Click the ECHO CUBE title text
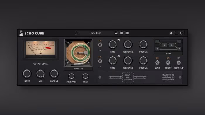The height and width of the screenshot is (115, 205). (34, 33)
